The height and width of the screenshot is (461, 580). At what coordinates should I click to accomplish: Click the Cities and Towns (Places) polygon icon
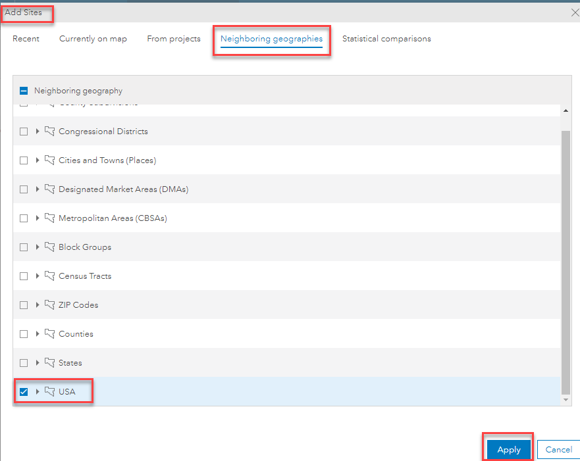tap(49, 160)
